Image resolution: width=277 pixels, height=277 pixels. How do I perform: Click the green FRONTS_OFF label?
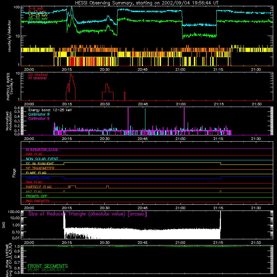[x=37, y=196]
